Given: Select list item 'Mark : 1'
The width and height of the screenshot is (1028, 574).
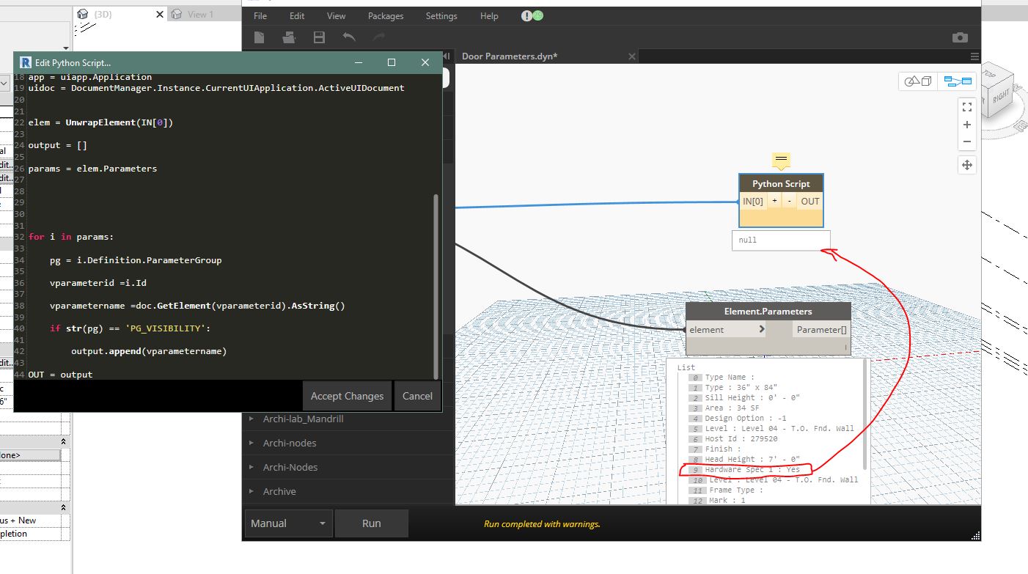Looking at the screenshot, I should tap(727, 501).
